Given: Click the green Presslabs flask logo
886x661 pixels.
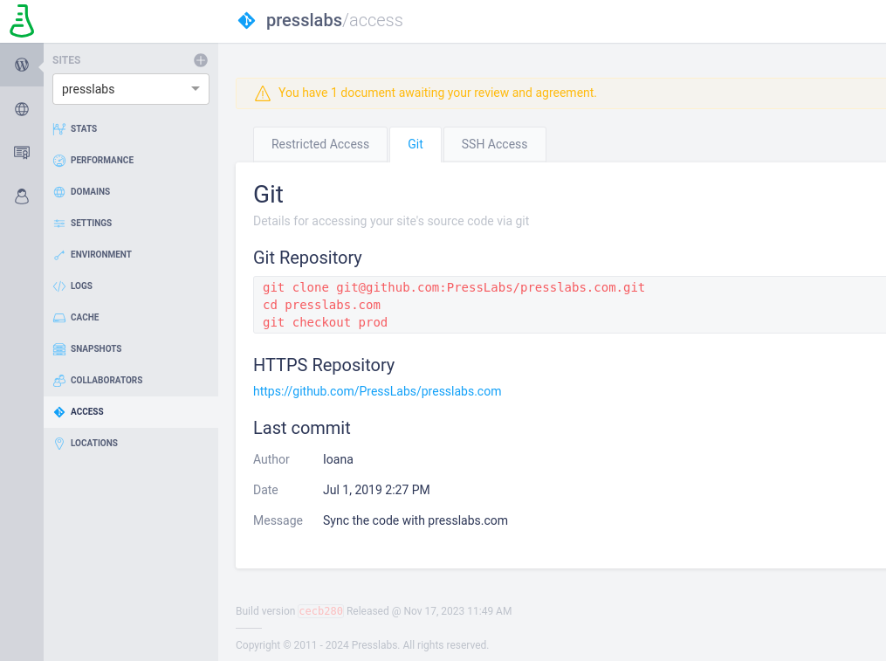Looking at the screenshot, I should (x=22, y=21).
